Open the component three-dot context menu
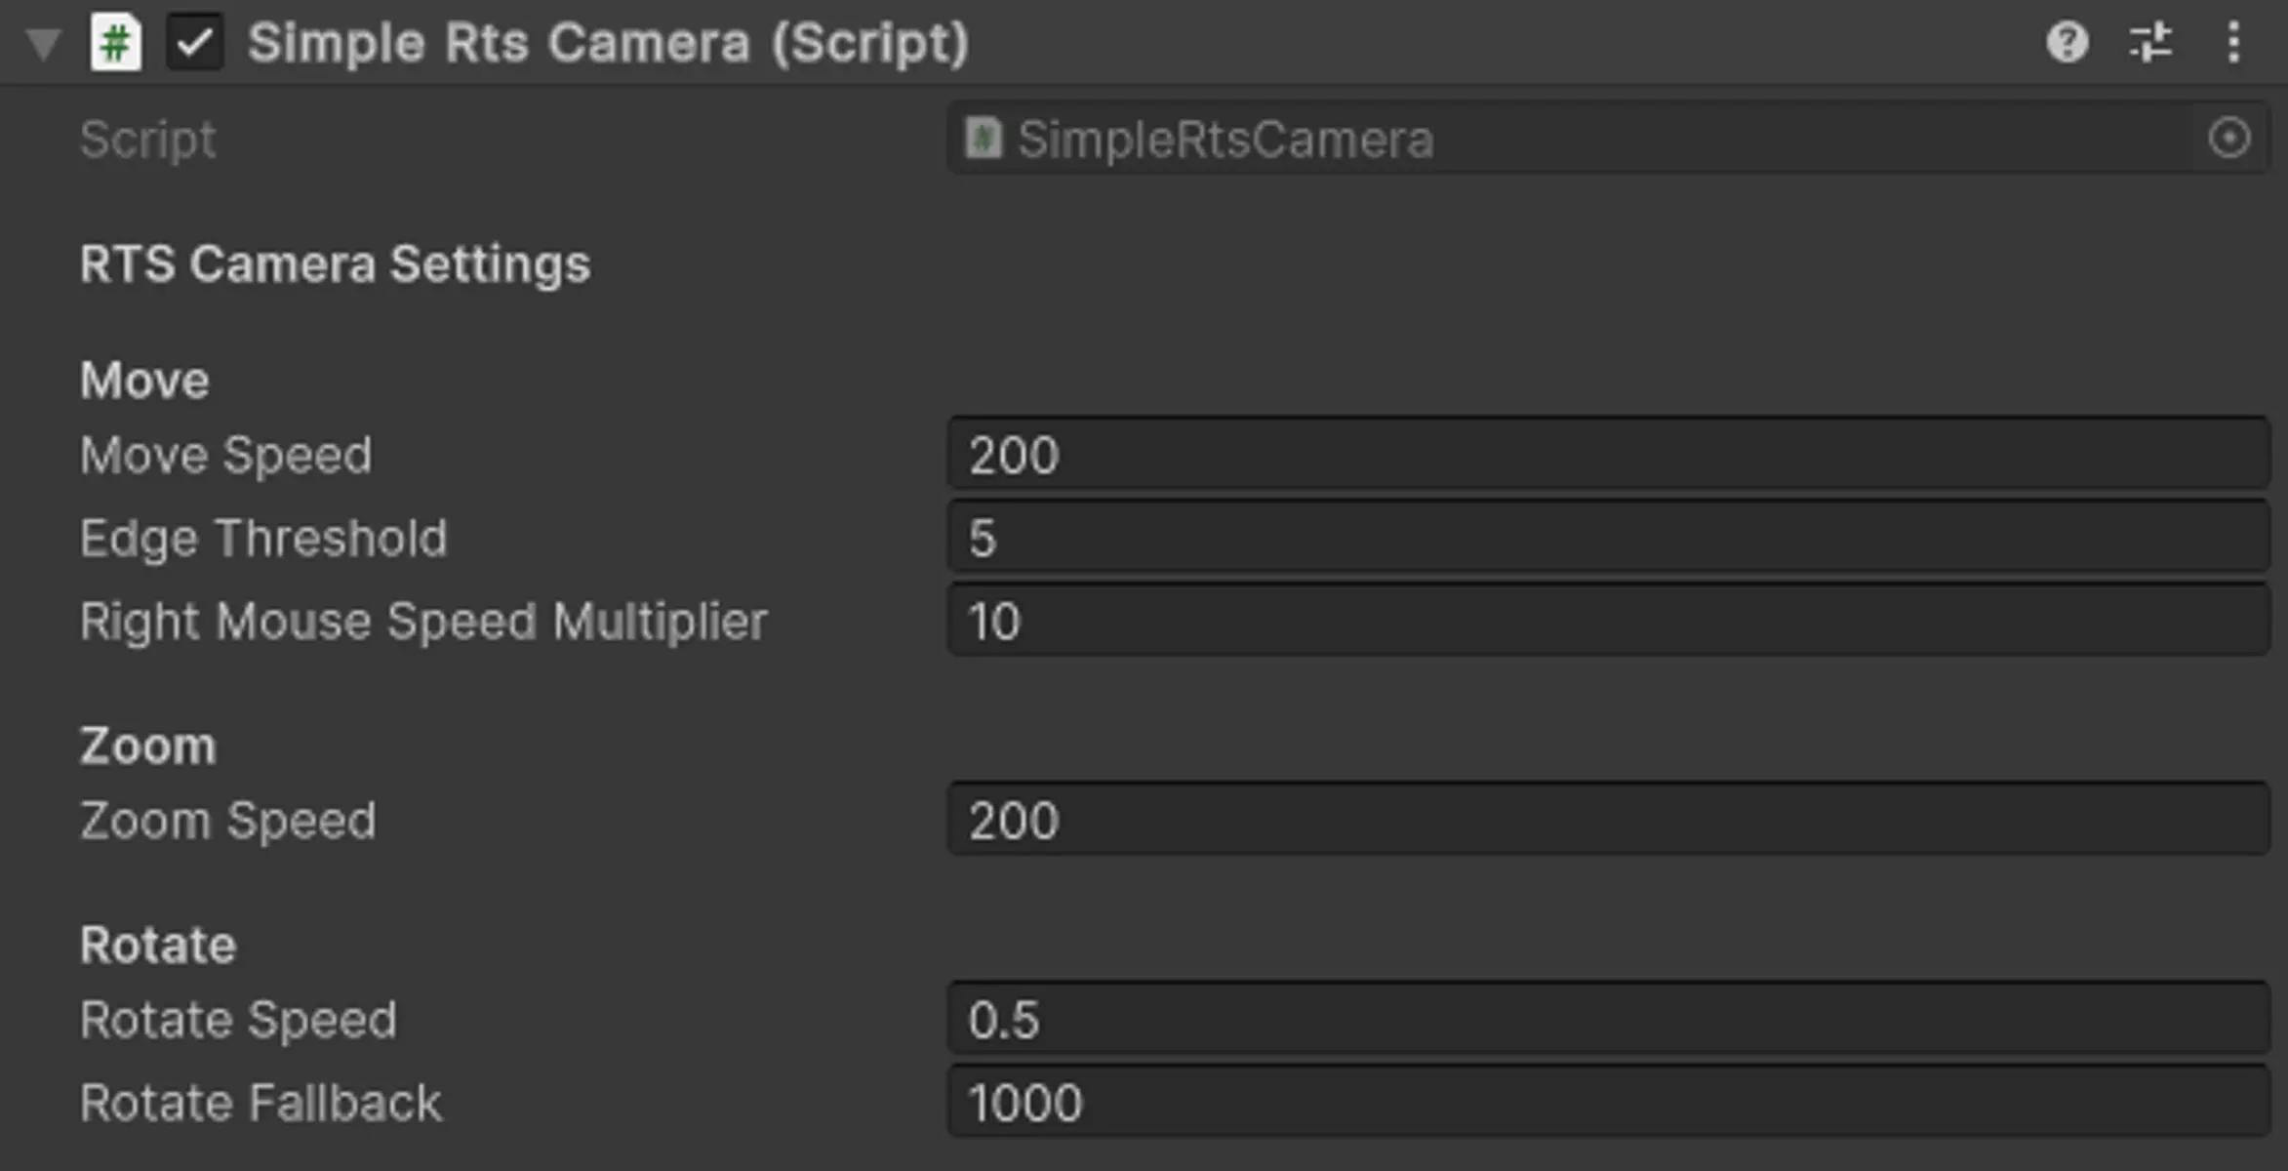Viewport: 2288px width, 1171px height. (2233, 42)
